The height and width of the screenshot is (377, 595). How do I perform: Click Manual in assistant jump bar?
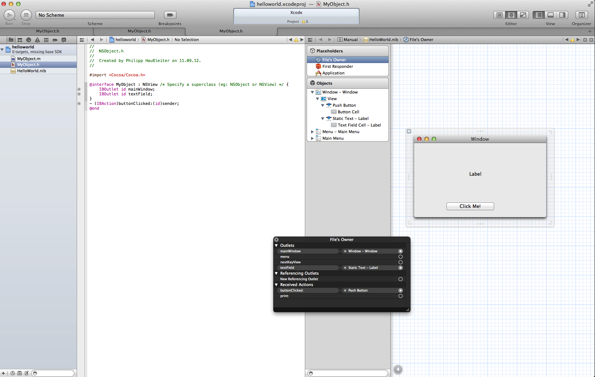[x=347, y=40]
